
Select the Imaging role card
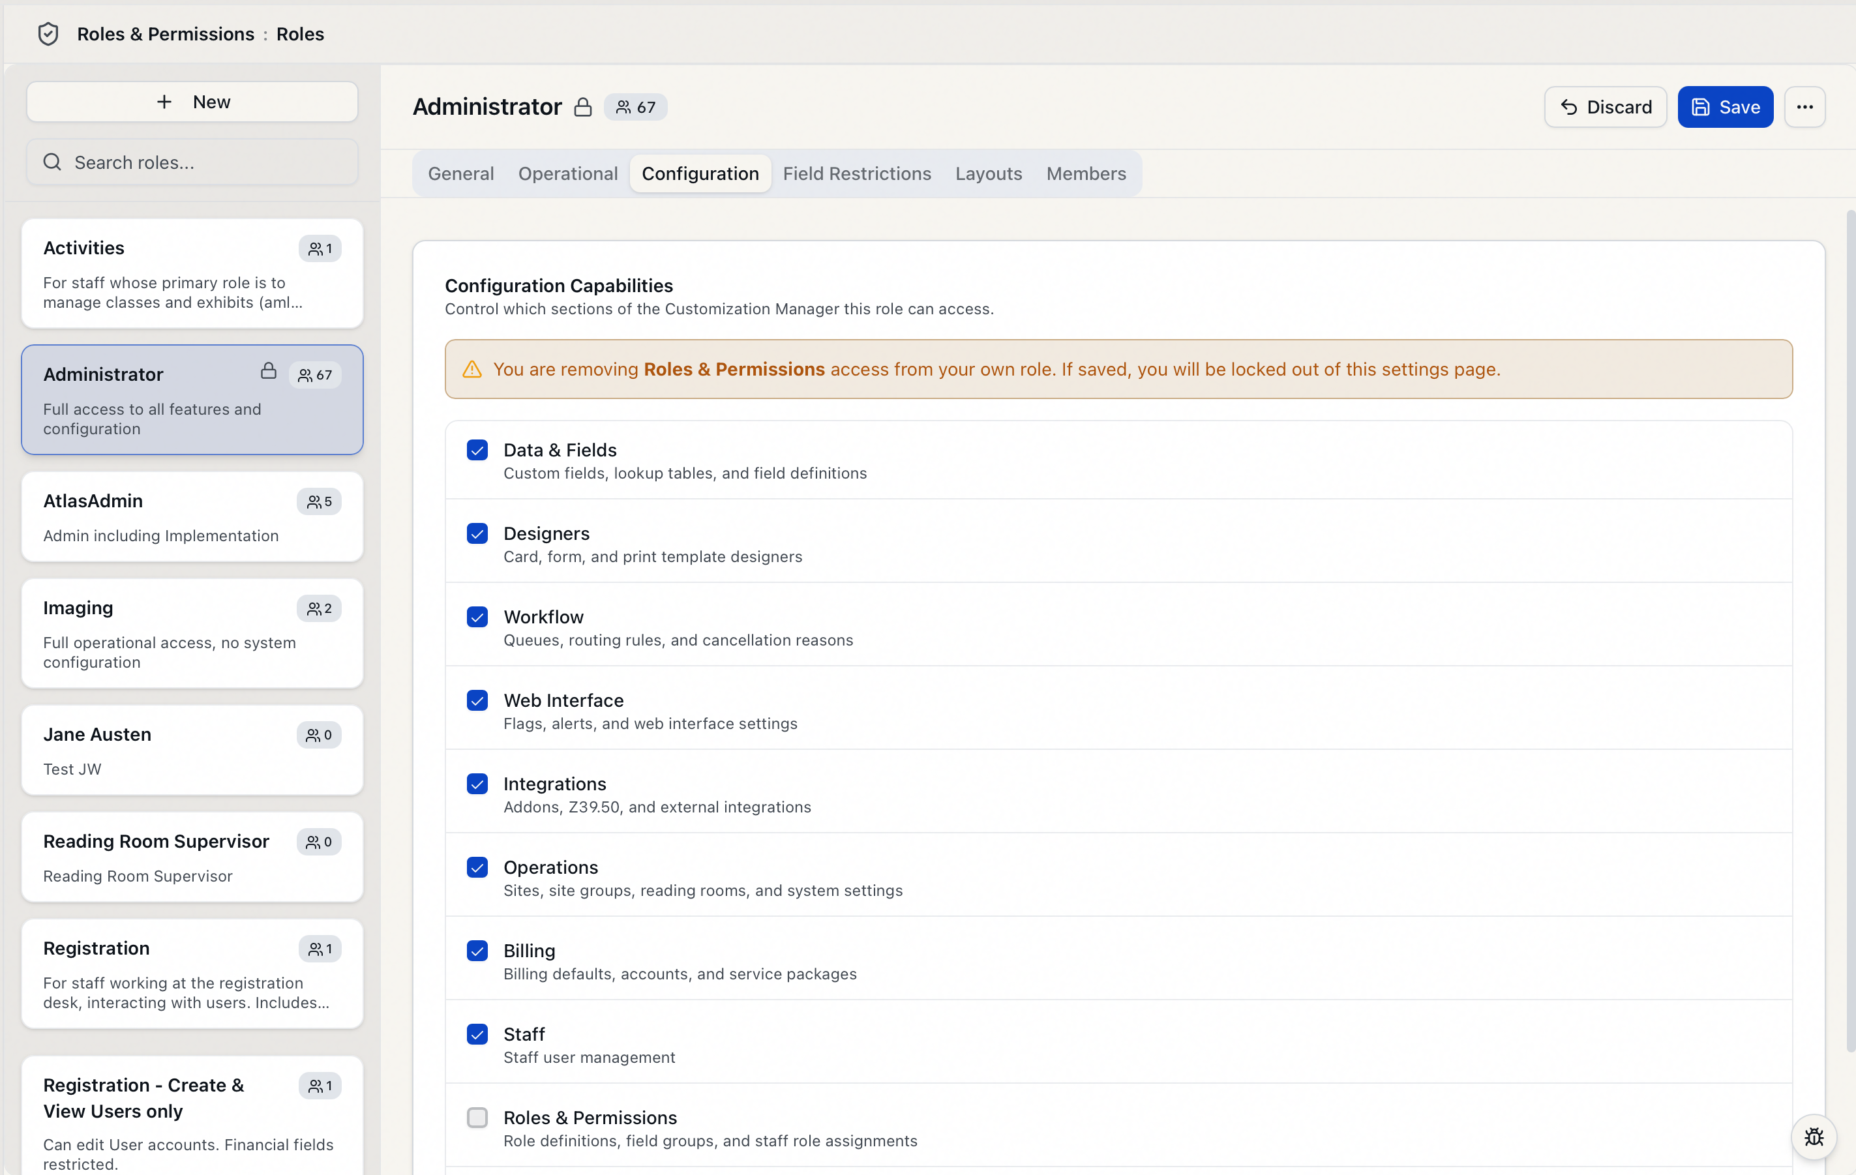pos(192,633)
